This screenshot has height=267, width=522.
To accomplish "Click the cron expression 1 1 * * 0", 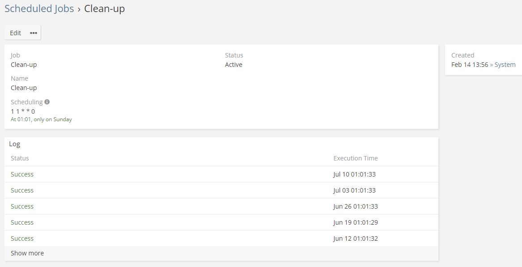I will (23, 111).
